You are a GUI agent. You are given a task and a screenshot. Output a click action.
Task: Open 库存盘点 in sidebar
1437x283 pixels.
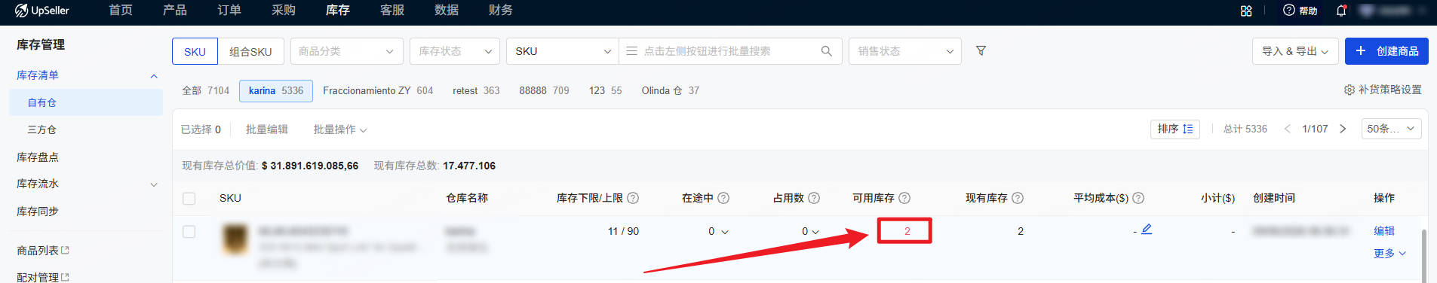(x=38, y=157)
